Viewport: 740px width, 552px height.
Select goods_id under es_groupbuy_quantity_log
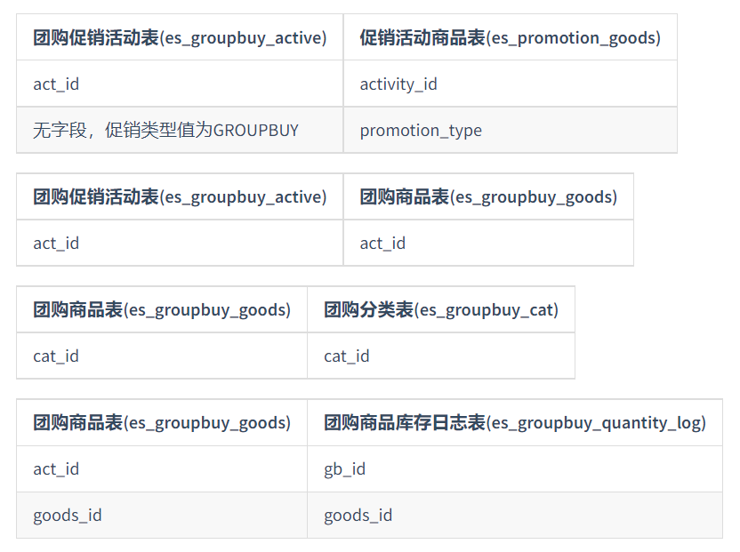tap(515, 515)
